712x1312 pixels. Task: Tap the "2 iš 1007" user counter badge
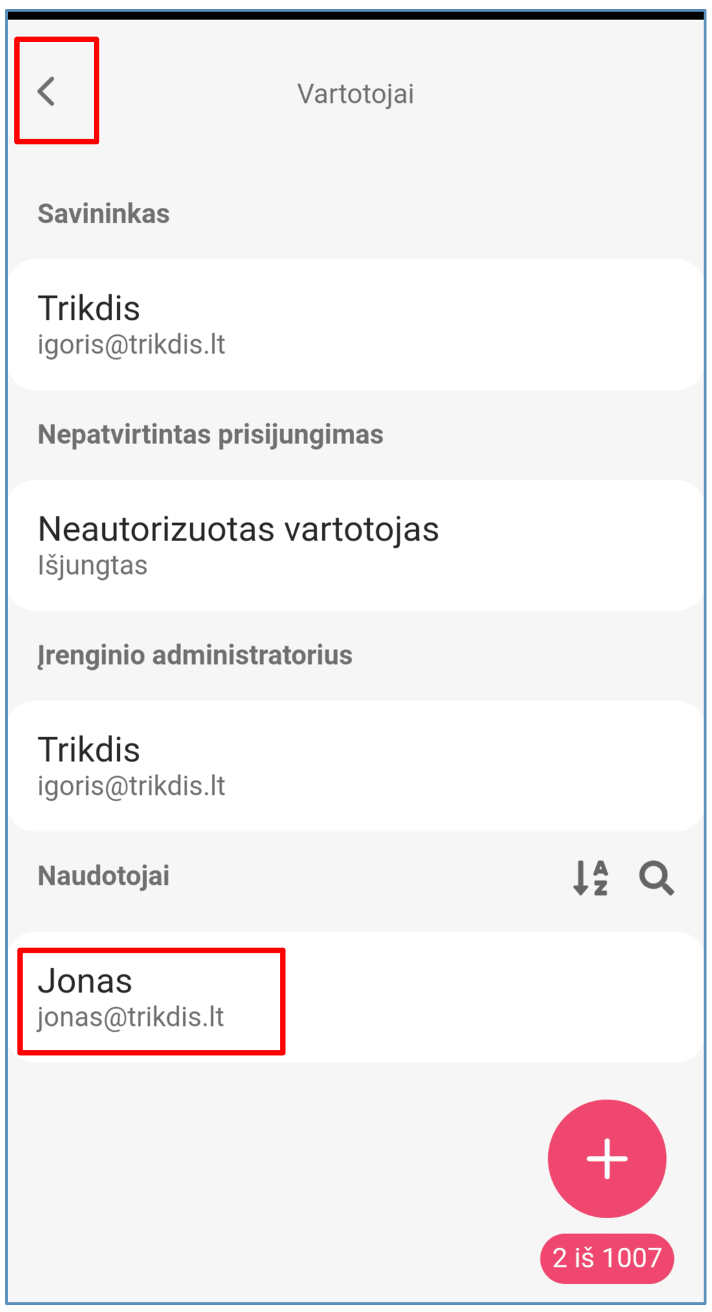[x=606, y=1258]
